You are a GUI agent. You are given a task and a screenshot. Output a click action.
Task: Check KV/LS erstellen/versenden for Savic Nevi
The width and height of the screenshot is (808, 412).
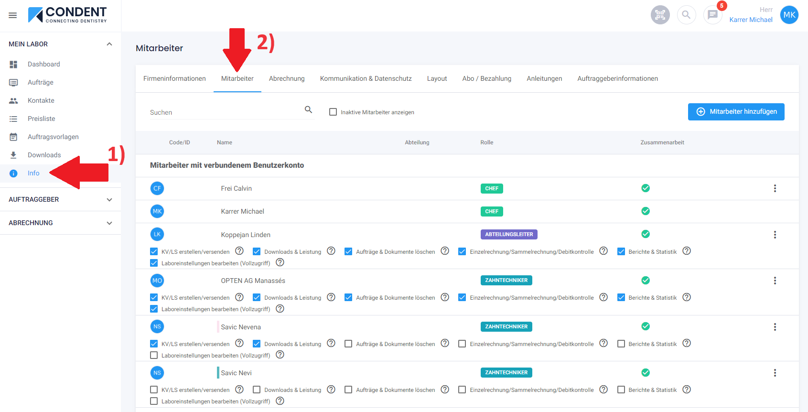[x=154, y=390]
